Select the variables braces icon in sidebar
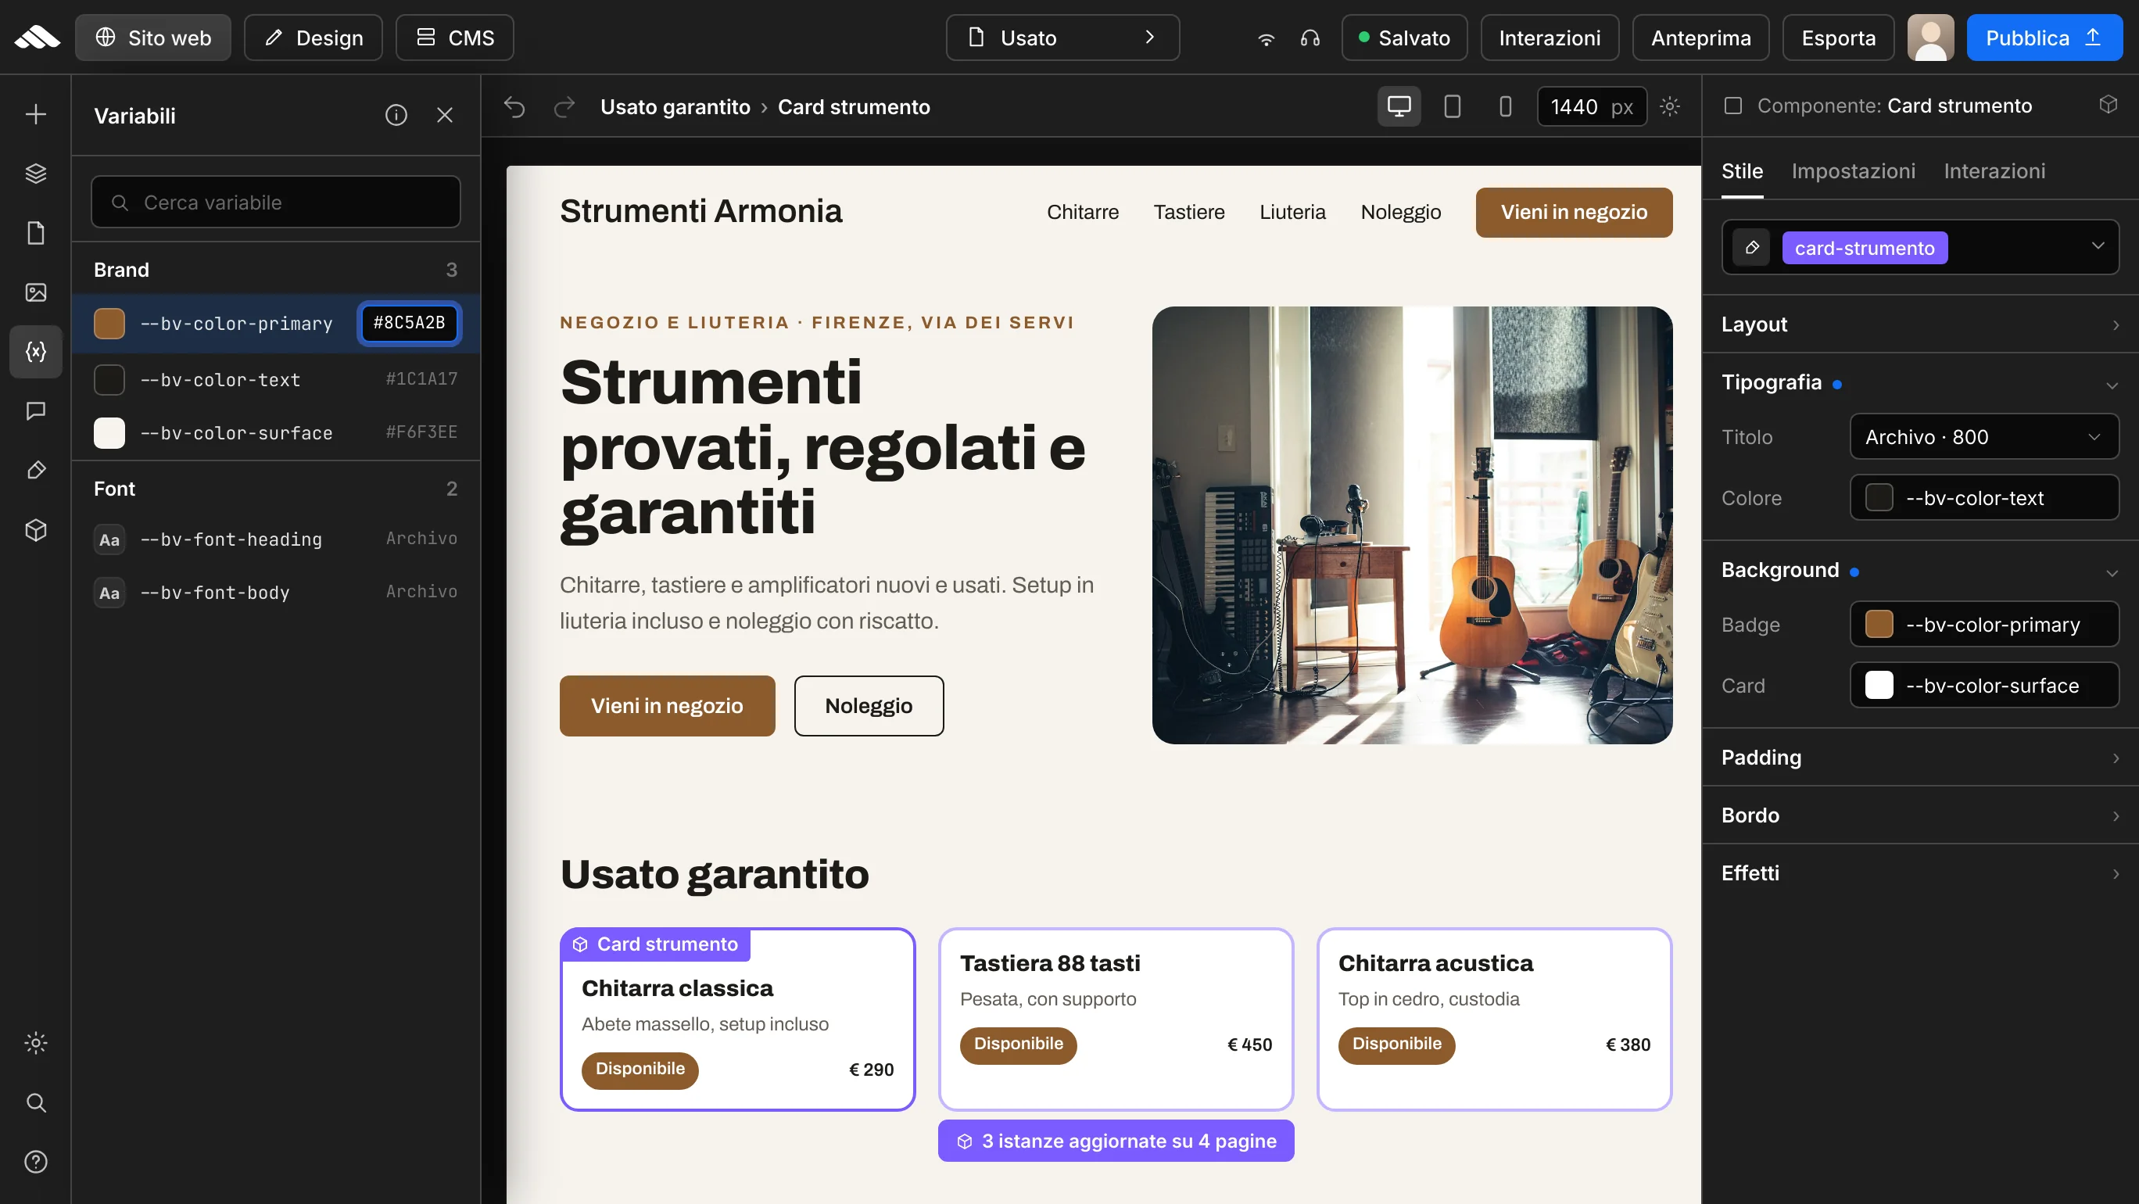The image size is (2139, 1204). click(x=36, y=352)
